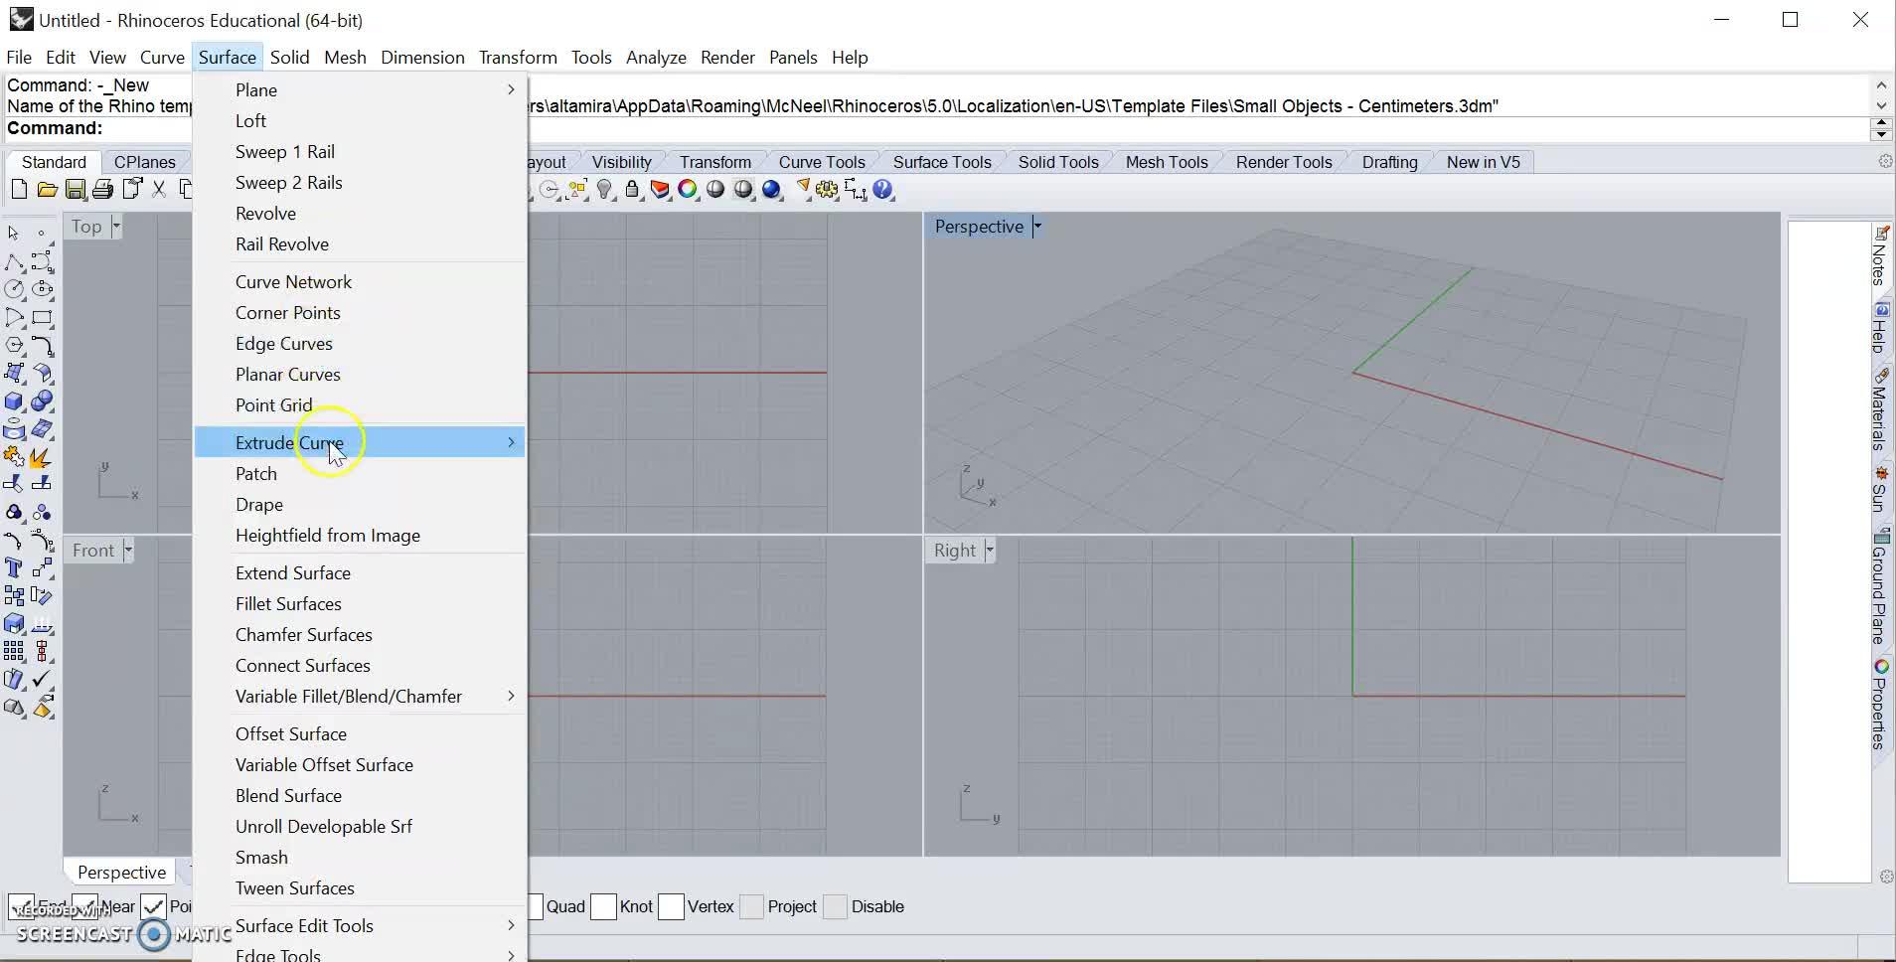Enable the Knot osnap checkbox
Image resolution: width=1896 pixels, height=962 pixels.
click(604, 906)
